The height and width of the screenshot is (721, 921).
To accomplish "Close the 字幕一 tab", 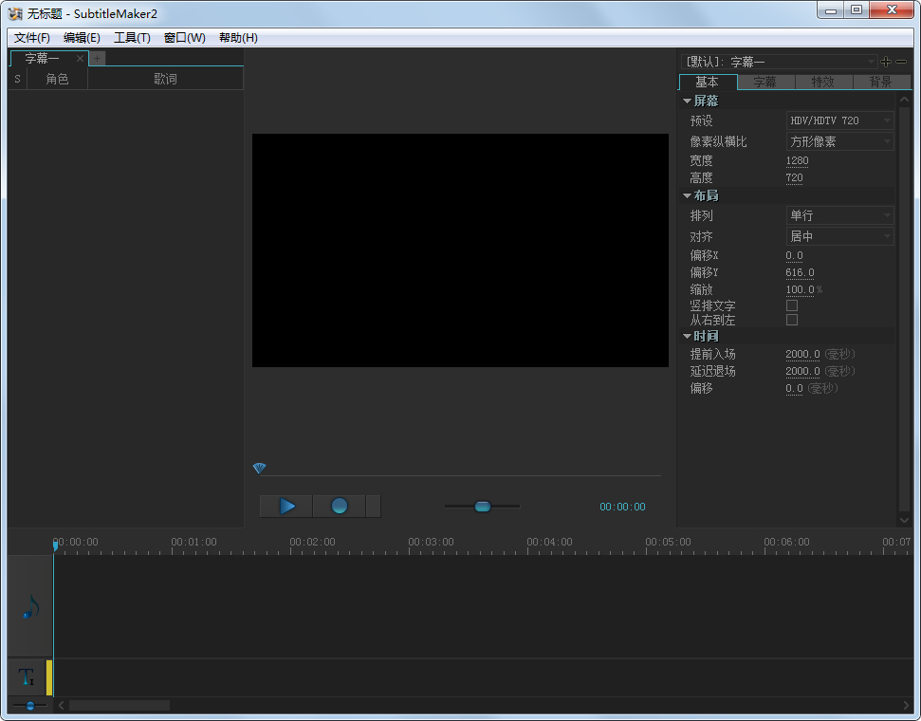I will point(81,59).
